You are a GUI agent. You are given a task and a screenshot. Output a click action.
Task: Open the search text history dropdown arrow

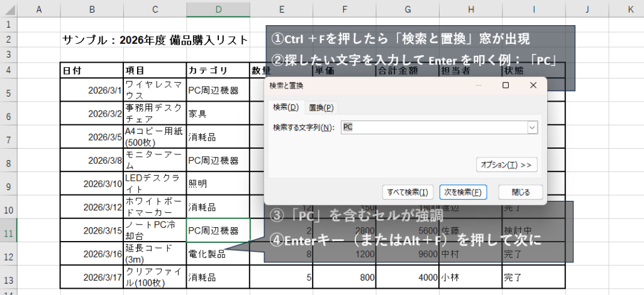(x=533, y=127)
